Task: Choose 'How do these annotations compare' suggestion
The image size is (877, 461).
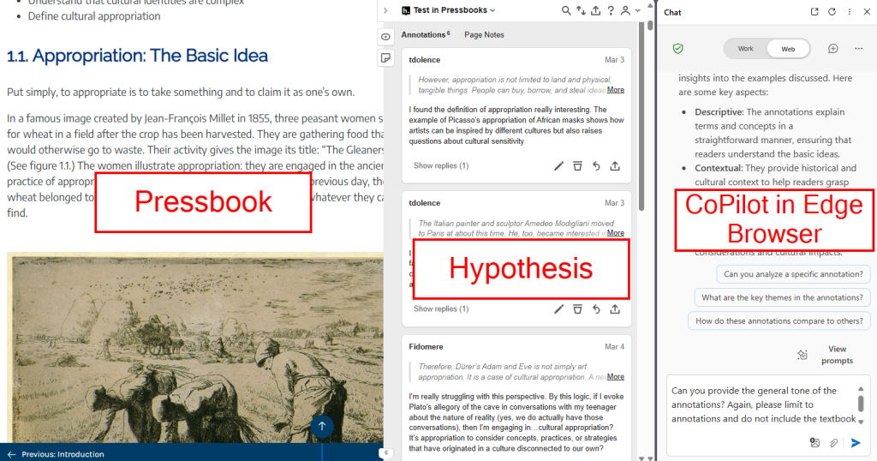Action: [x=779, y=321]
